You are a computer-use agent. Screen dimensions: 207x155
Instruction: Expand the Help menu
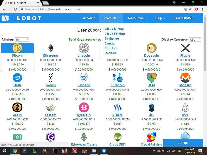pyautogui.click(x=160, y=18)
